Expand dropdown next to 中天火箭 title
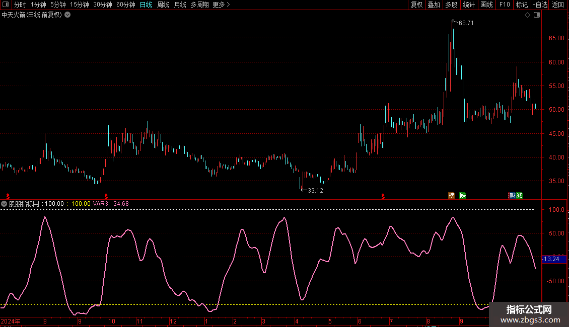Viewport: 569px width, 327px height. point(67,15)
